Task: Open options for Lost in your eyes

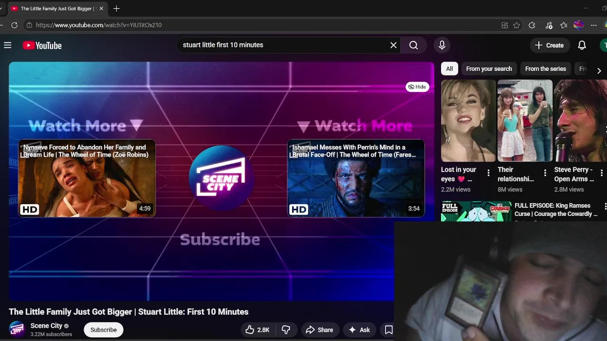Action: coord(488,173)
